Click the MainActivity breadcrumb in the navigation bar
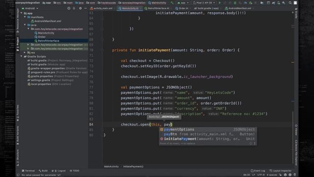This screenshot has width=314, height=177. pyautogui.click(x=157, y=3)
